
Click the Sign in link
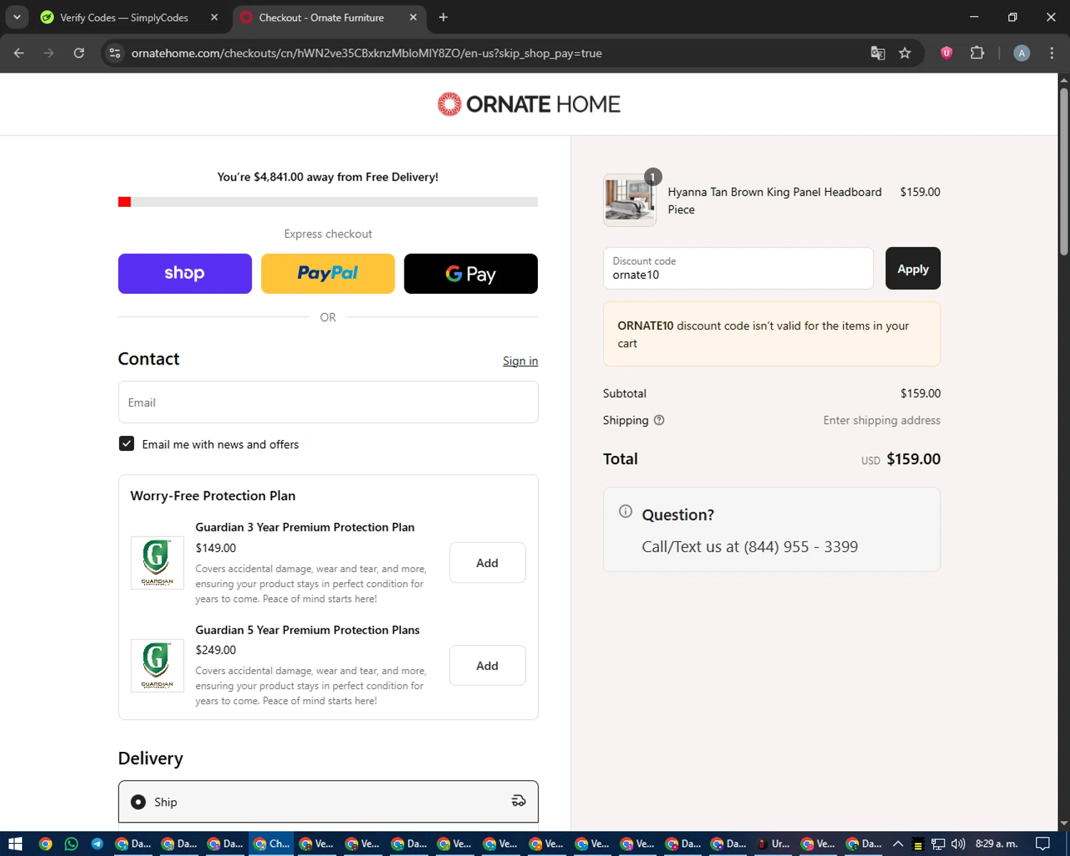click(x=520, y=361)
